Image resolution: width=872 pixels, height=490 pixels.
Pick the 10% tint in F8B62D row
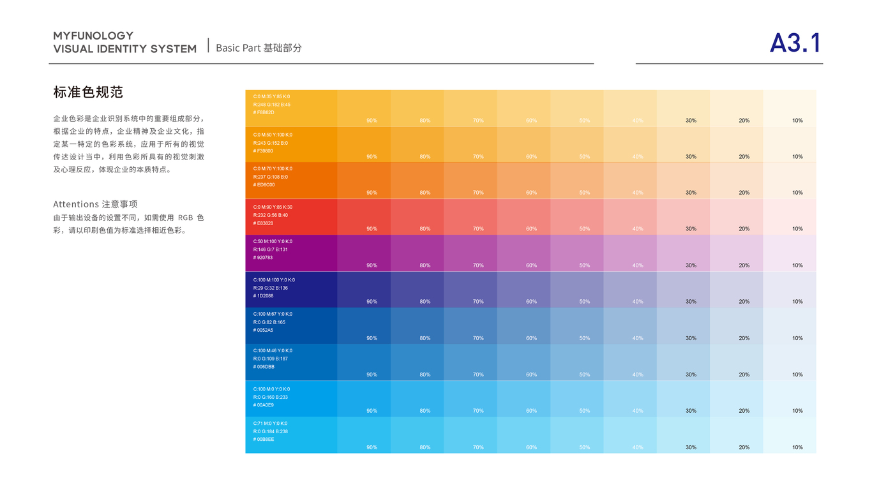click(x=790, y=108)
